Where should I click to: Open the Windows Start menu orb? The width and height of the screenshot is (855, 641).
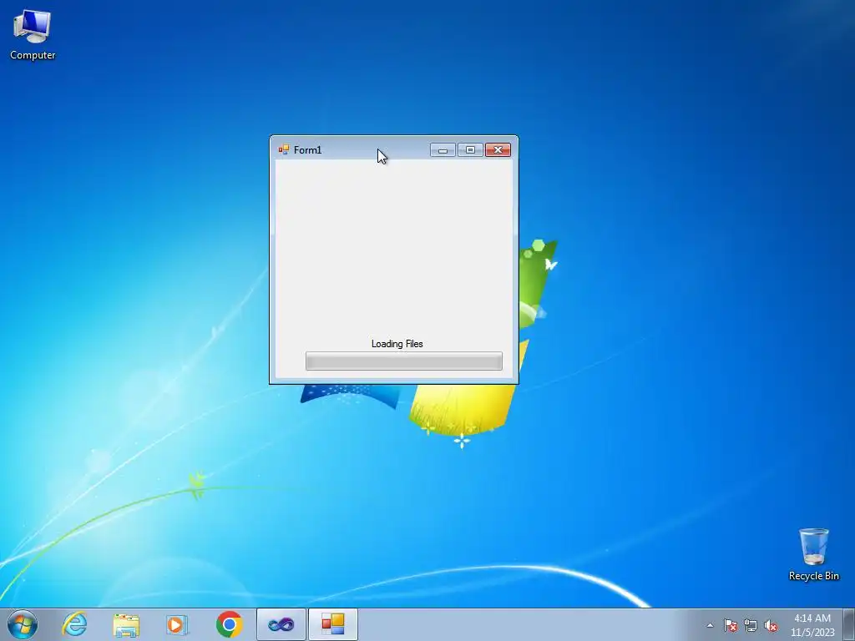(x=23, y=624)
